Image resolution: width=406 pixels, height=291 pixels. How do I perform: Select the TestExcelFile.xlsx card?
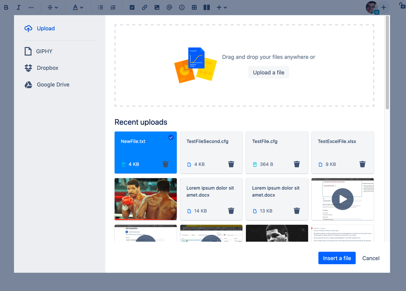pyautogui.click(x=343, y=152)
